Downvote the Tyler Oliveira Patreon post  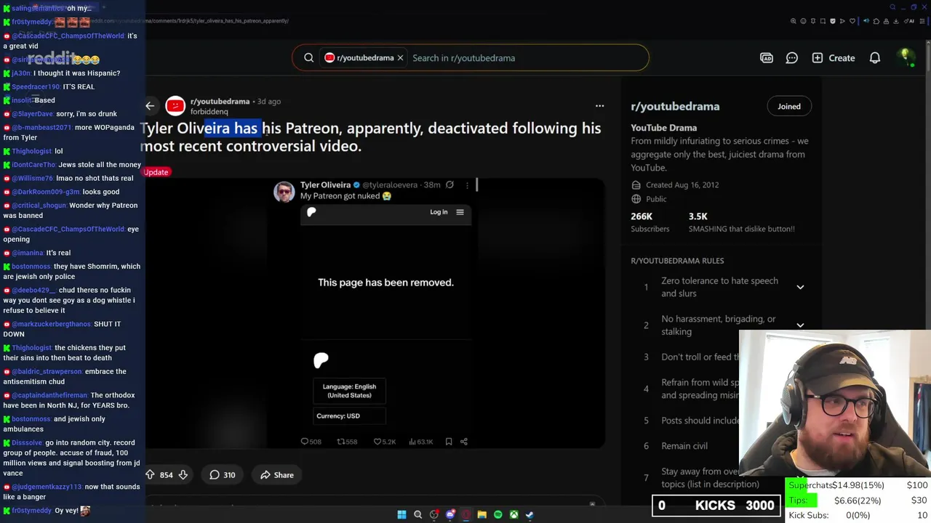(x=183, y=475)
